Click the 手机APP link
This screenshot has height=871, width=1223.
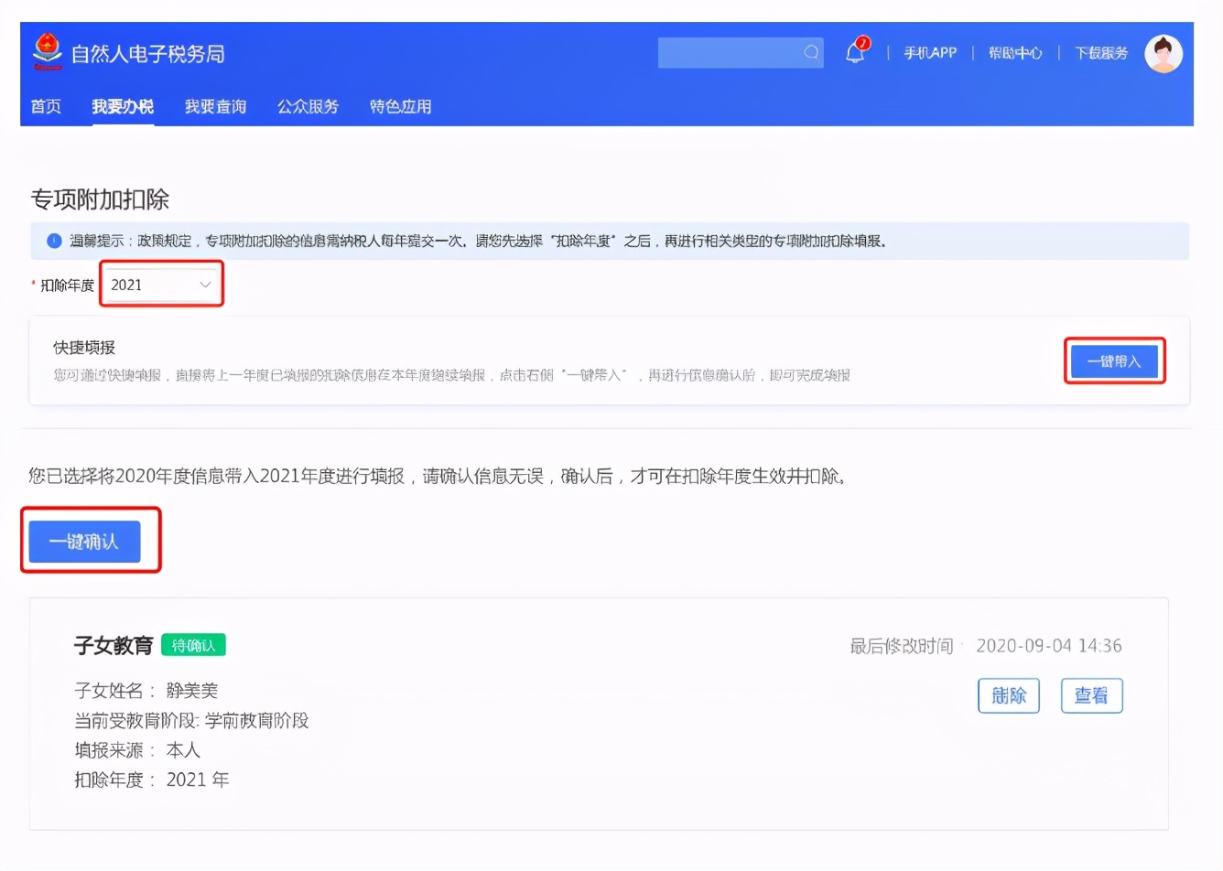point(930,53)
